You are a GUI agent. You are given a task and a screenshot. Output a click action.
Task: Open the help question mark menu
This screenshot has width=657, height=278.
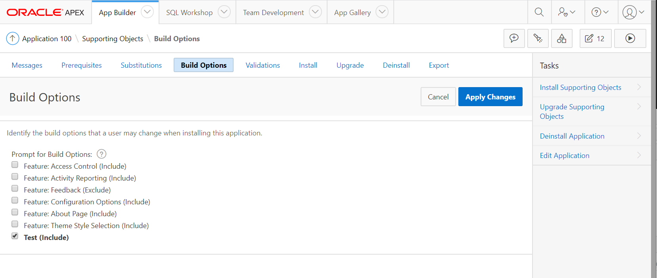point(600,12)
